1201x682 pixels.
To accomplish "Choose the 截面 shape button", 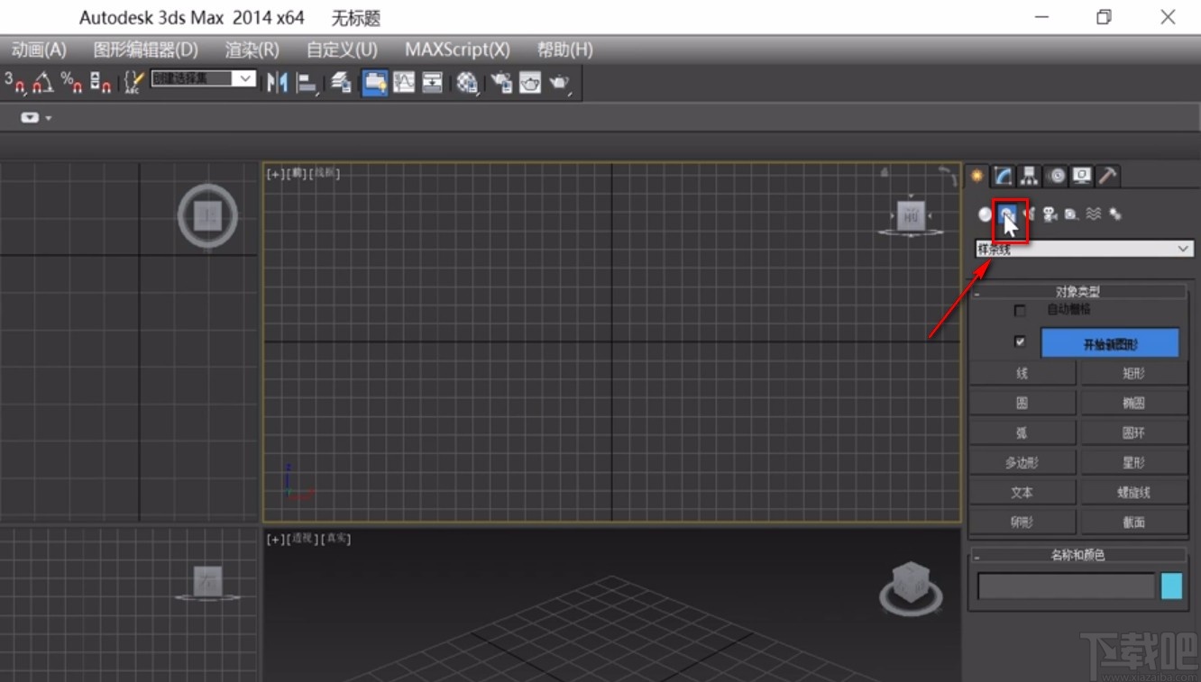I will 1134,522.
